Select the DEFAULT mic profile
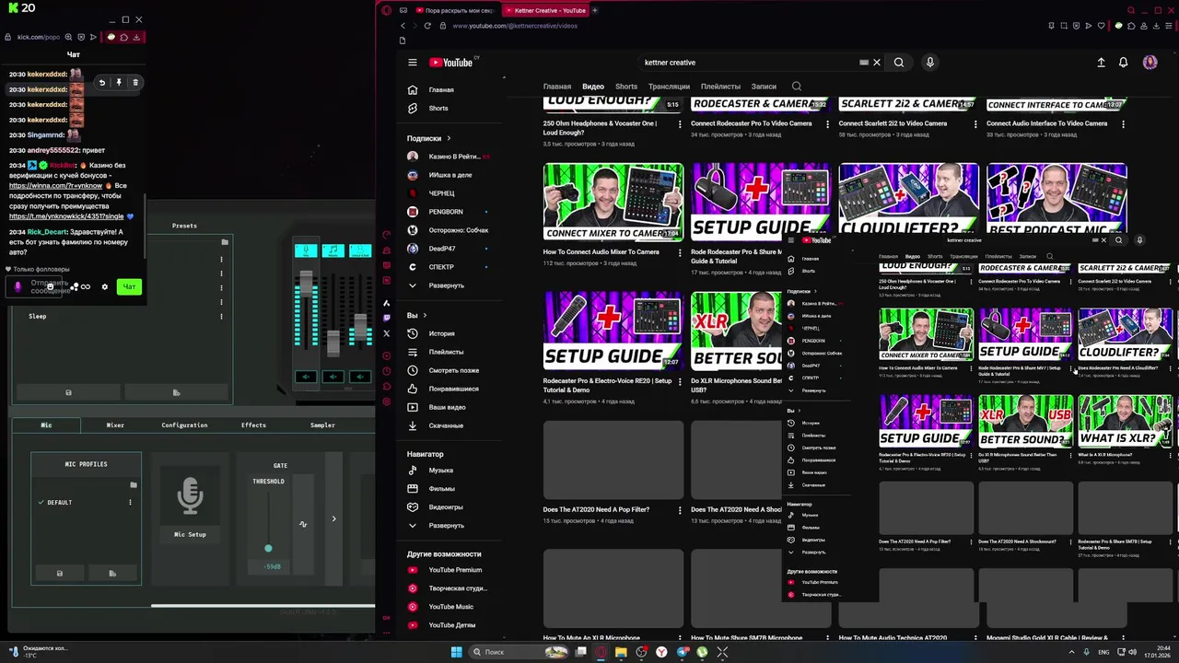Image resolution: width=1179 pixels, height=663 pixels. coord(60,503)
